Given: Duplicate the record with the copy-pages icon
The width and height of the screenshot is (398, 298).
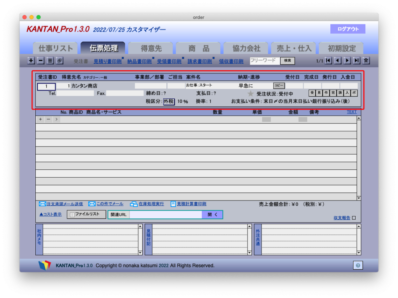Looking at the screenshot, I should [59, 60].
